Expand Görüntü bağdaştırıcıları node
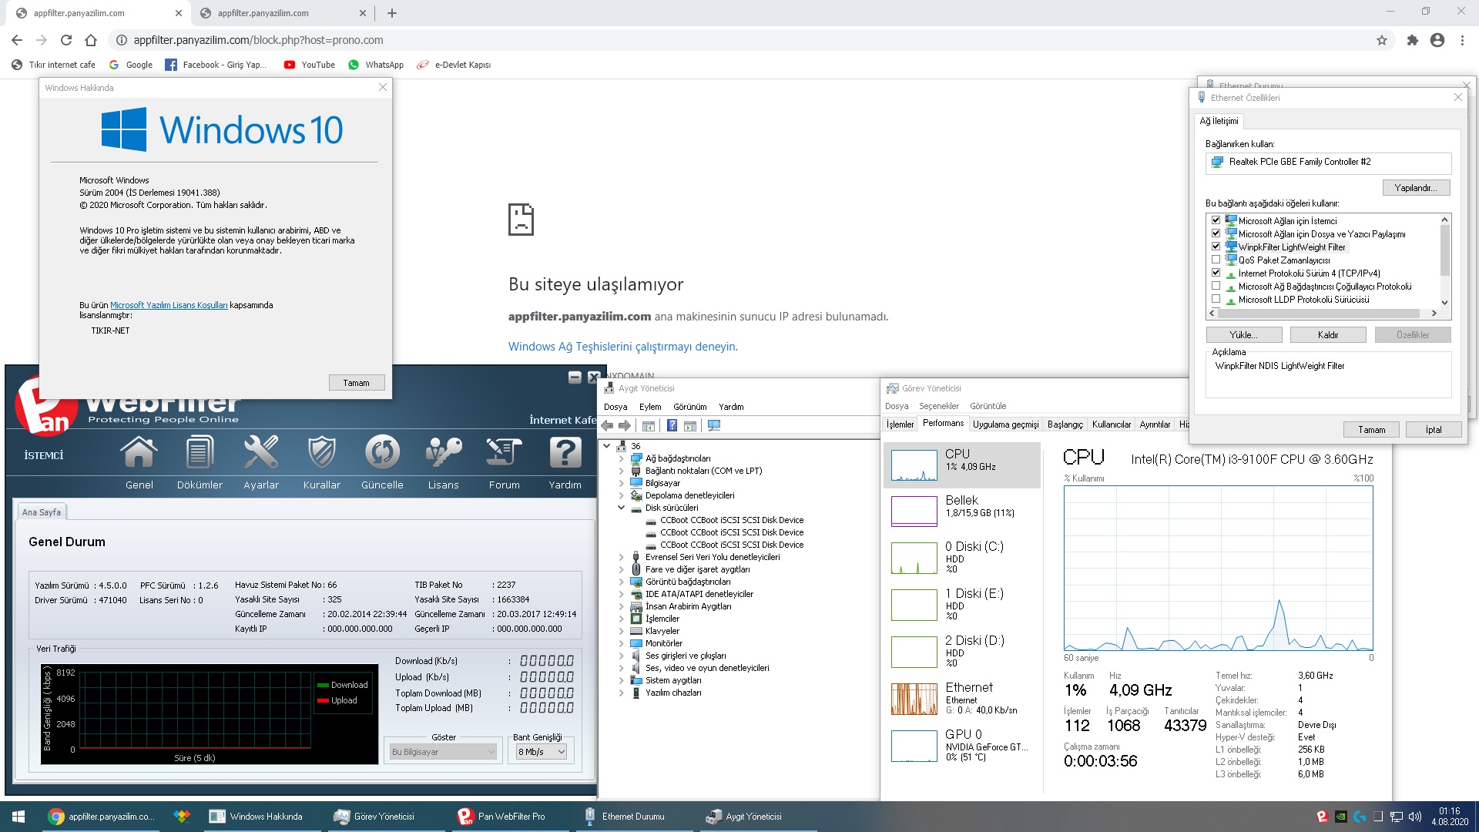This screenshot has width=1479, height=832. (621, 582)
